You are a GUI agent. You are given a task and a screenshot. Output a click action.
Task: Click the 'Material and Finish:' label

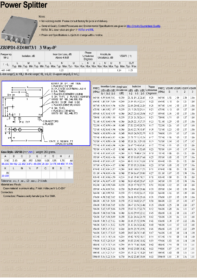[11, 185]
